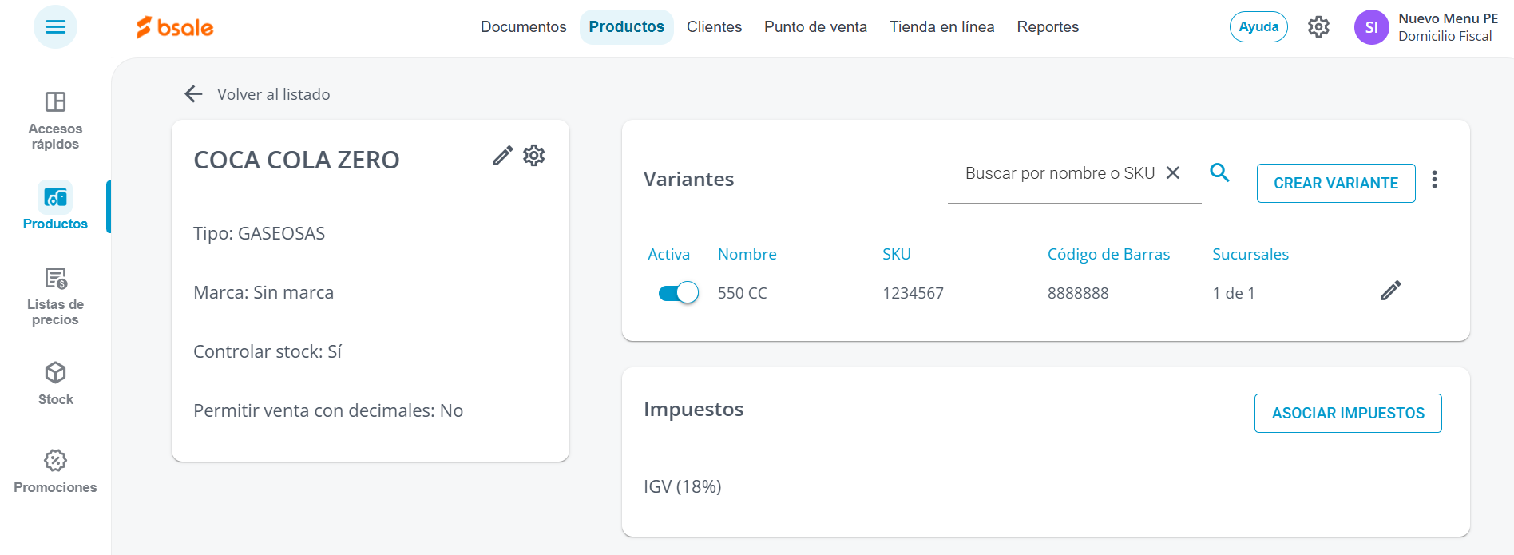The width and height of the screenshot is (1514, 555).
Task: Click the back arrow icon
Action: 193,94
